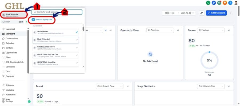The width and height of the screenshot is (240, 106).
Task: Pin the zzz5-Websites sub-account
Action: pos(77,32)
